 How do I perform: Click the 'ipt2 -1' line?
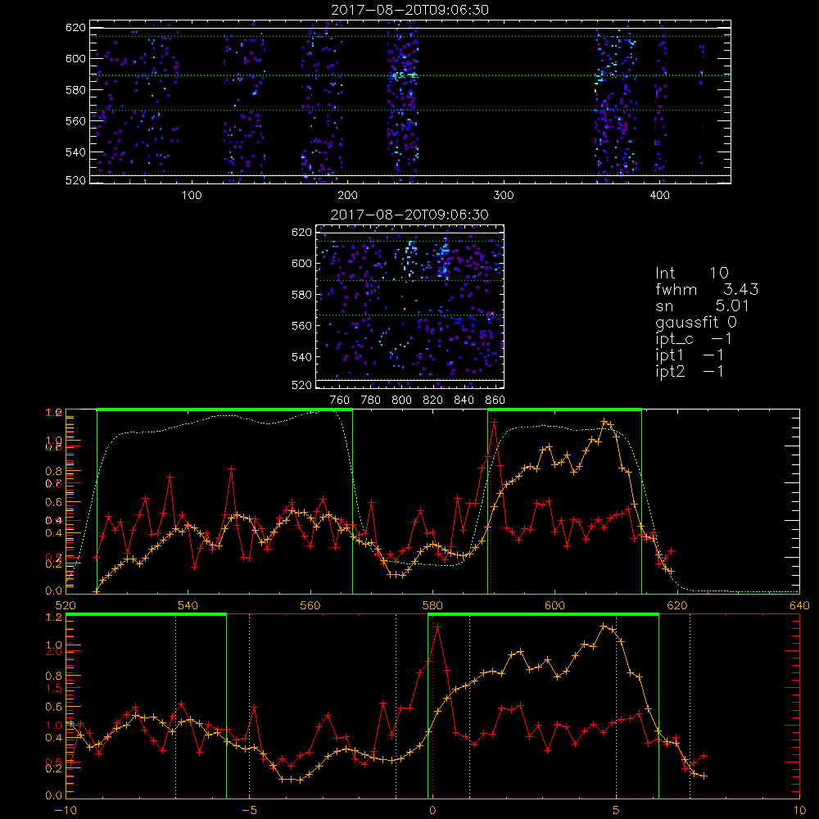[x=690, y=371]
